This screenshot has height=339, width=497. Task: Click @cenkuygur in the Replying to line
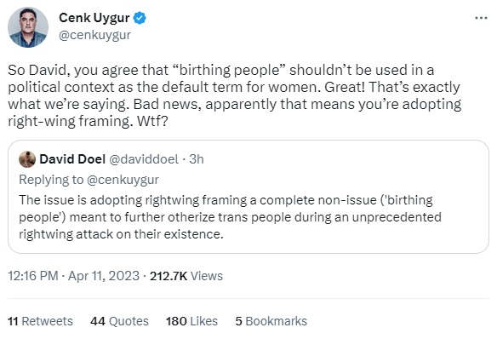coord(123,180)
